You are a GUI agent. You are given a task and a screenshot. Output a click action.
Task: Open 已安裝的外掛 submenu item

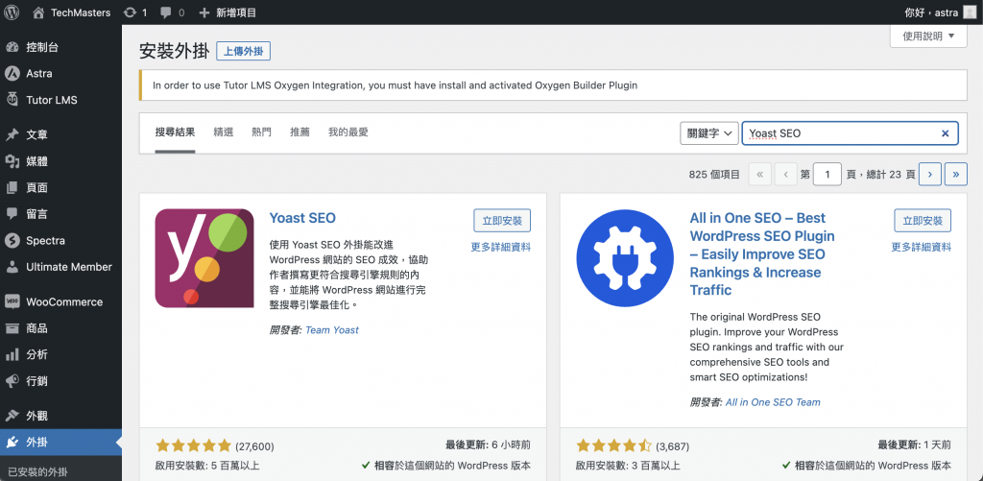(x=37, y=471)
